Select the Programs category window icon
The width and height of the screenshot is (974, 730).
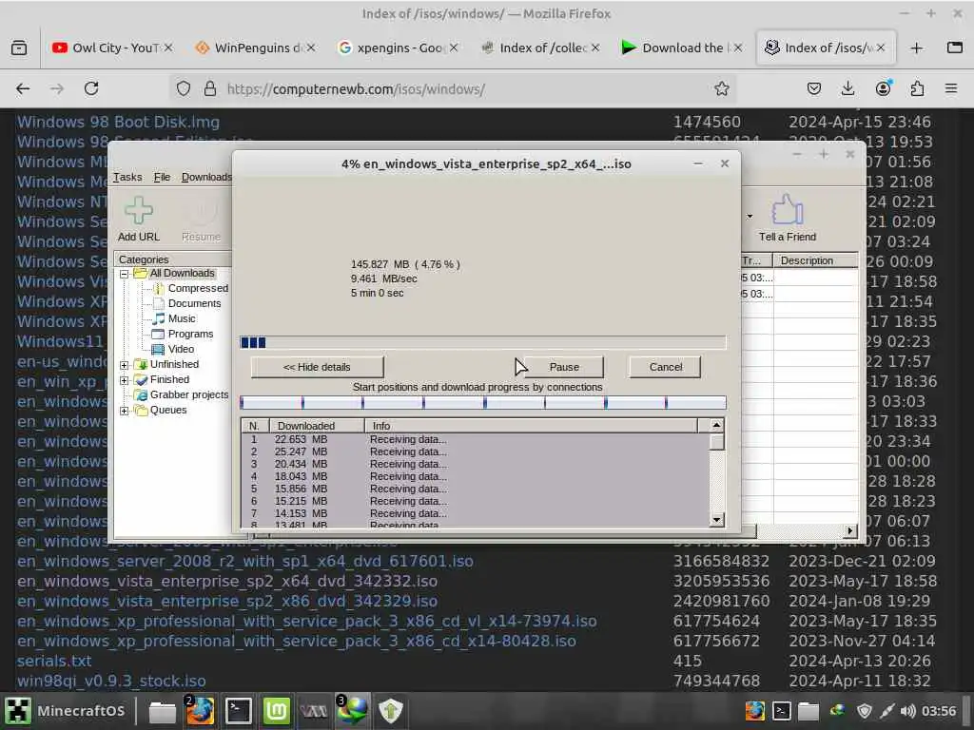158,334
